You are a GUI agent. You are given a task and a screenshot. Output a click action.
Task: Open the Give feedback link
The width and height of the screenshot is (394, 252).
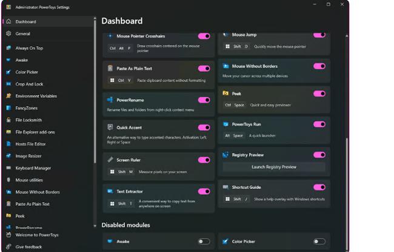click(28, 247)
